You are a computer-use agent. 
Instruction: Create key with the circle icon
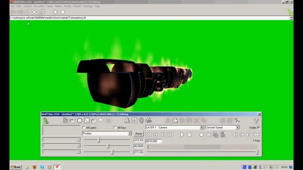coord(201,135)
